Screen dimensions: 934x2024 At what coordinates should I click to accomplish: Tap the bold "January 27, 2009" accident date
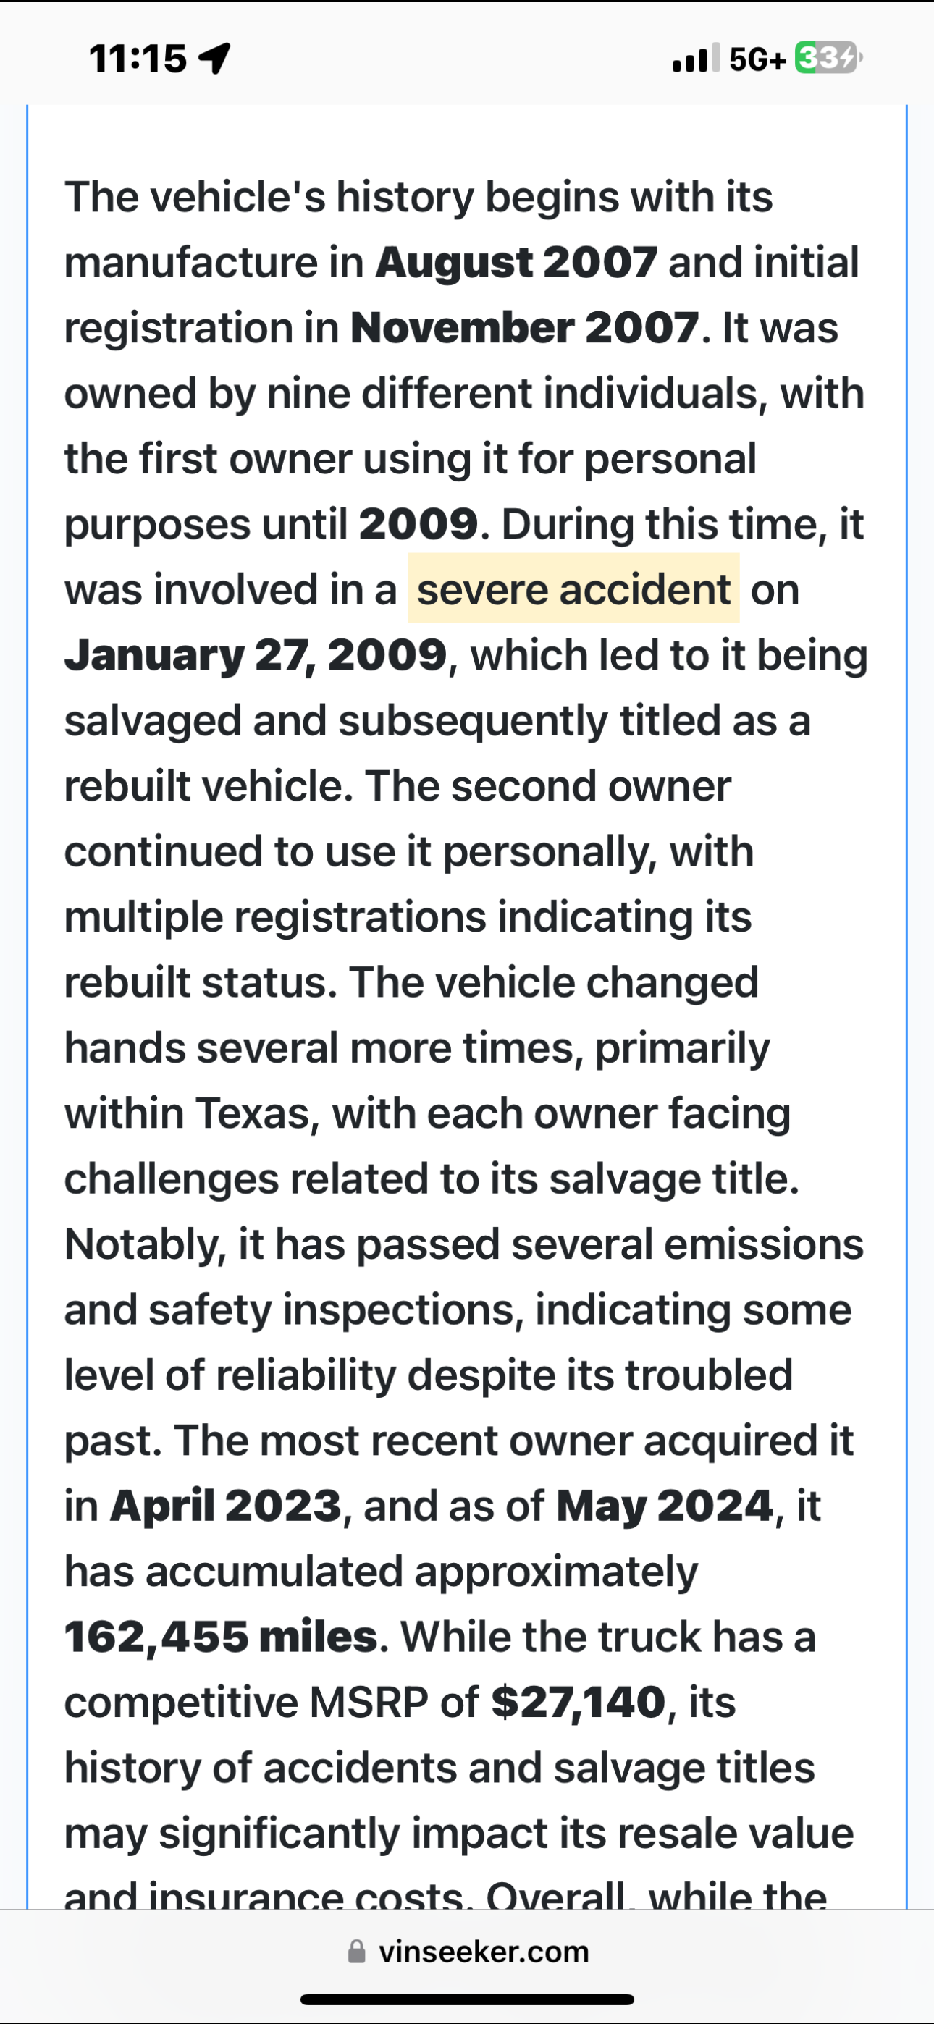pyautogui.click(x=256, y=655)
